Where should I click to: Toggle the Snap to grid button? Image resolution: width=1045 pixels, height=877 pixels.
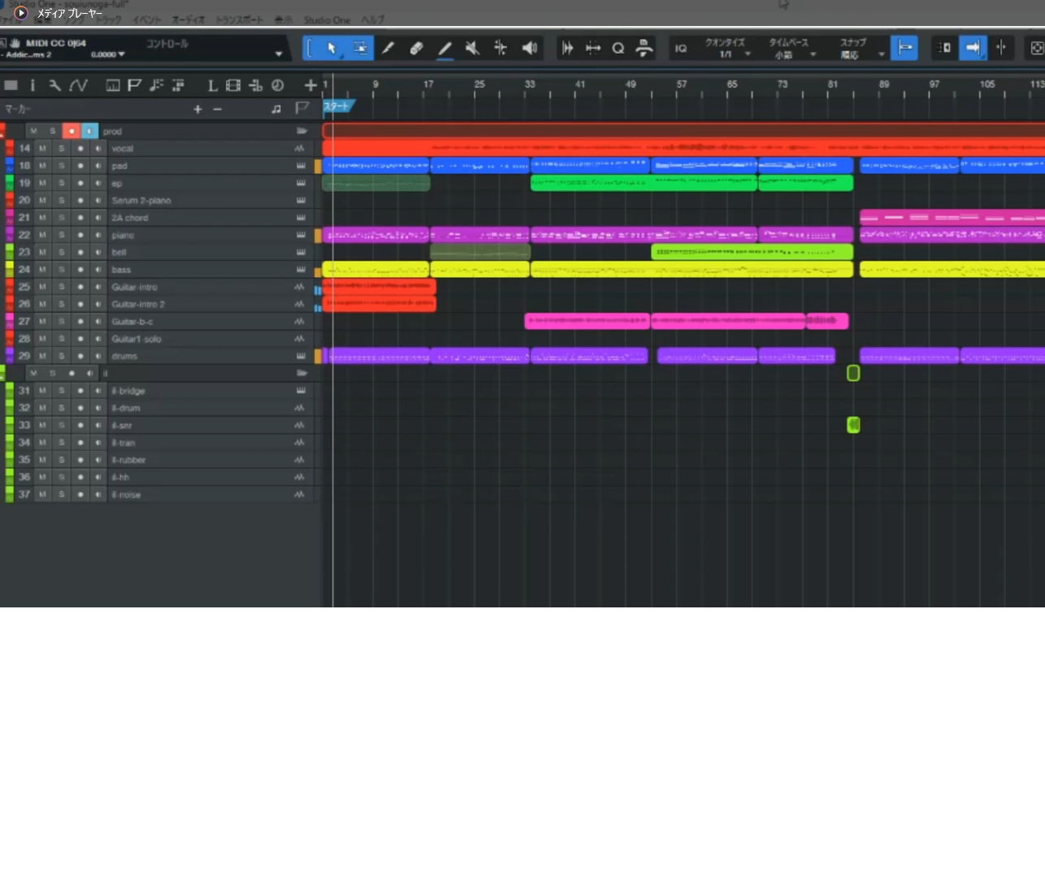(x=904, y=49)
